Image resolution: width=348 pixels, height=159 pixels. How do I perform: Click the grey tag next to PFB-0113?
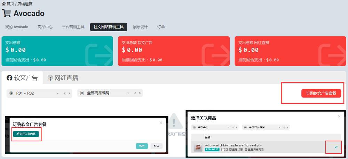(224, 150)
